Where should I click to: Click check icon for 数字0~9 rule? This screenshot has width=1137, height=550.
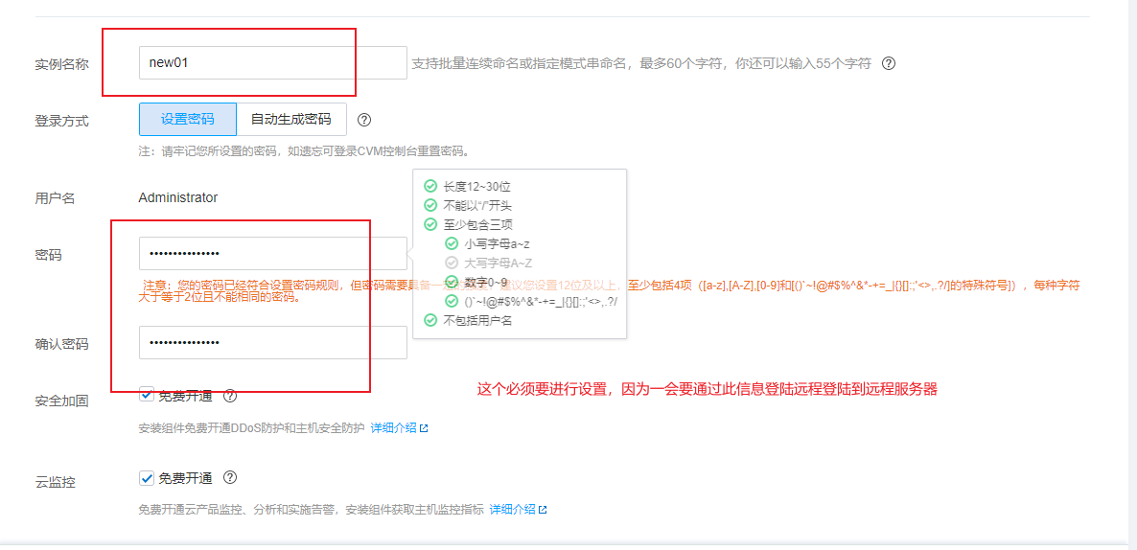click(x=451, y=281)
